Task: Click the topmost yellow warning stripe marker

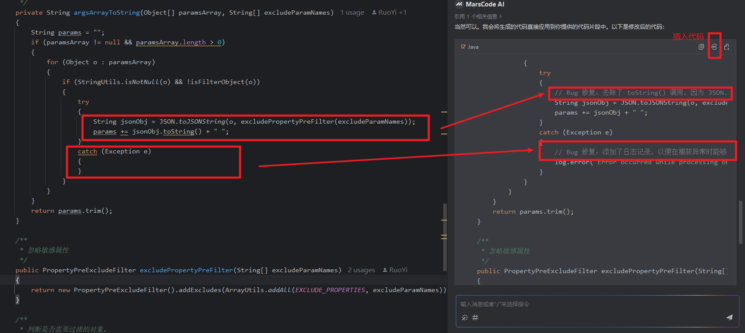Action: 444,112
